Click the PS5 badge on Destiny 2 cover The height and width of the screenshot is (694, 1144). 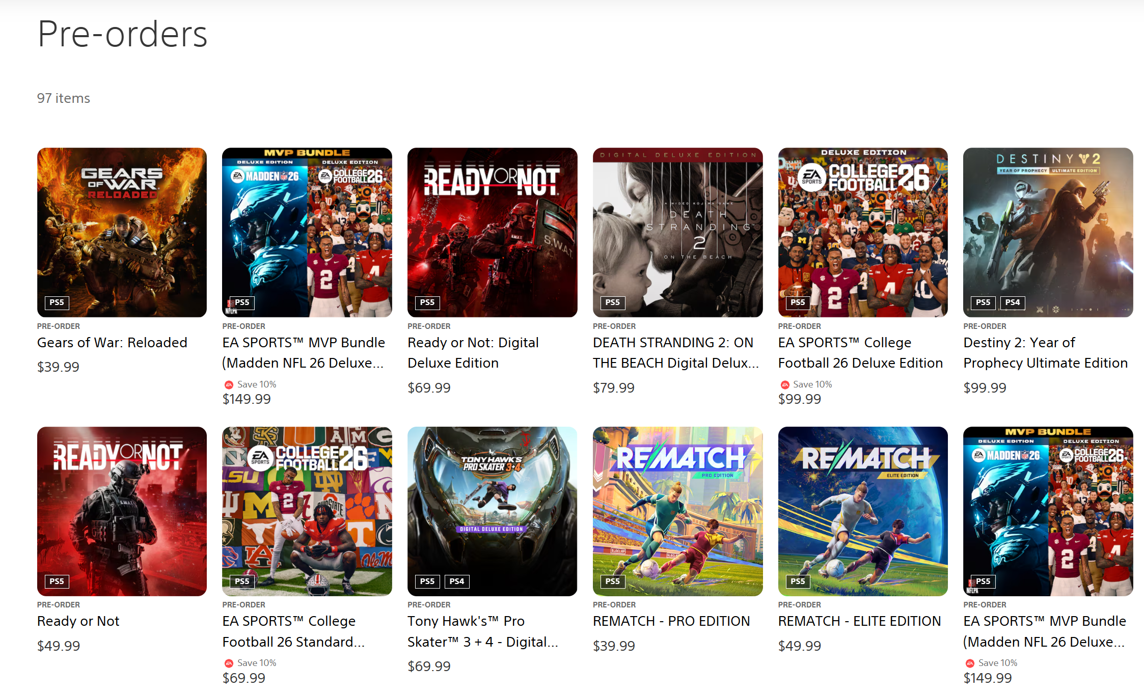pos(983,302)
